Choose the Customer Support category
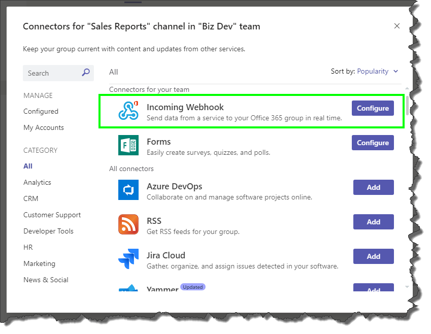Viewport: 431px width, 334px height. point(52,215)
